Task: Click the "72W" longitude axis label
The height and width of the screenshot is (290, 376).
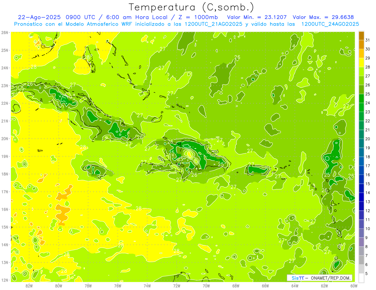Action: point(177,286)
